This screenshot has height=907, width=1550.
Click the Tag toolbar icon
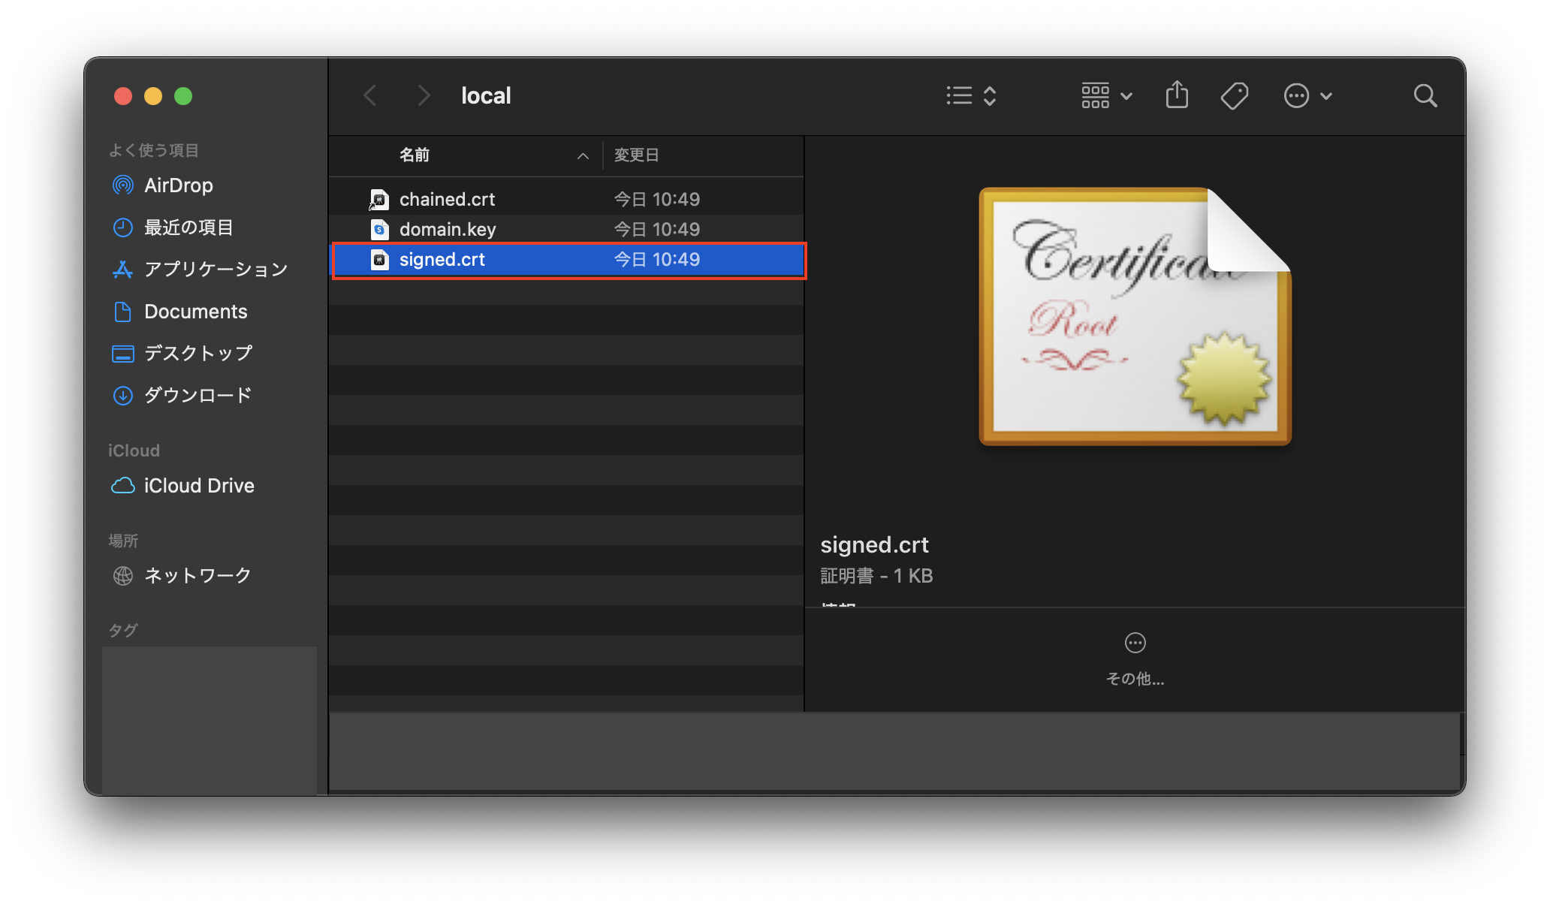pos(1235,96)
